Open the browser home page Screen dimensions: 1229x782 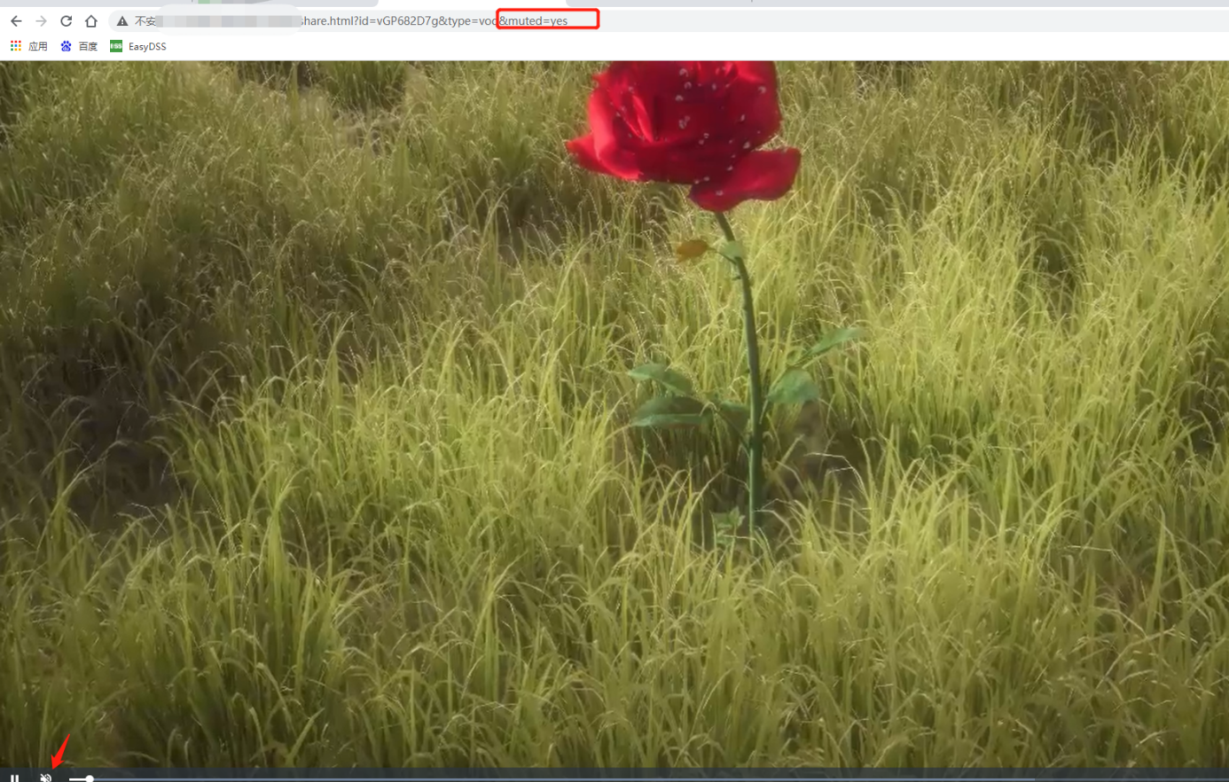[90, 20]
